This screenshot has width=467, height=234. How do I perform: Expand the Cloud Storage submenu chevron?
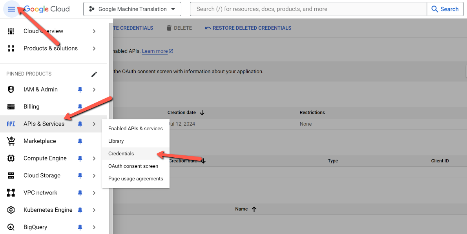[x=94, y=176]
